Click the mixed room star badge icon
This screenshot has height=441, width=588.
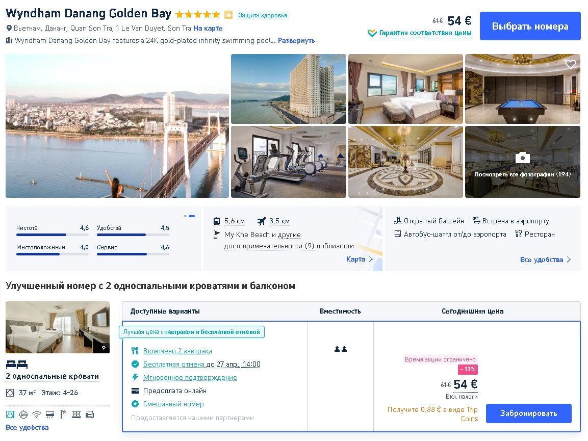pos(135,404)
